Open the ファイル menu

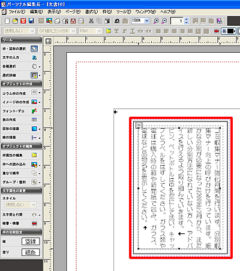click(17, 12)
